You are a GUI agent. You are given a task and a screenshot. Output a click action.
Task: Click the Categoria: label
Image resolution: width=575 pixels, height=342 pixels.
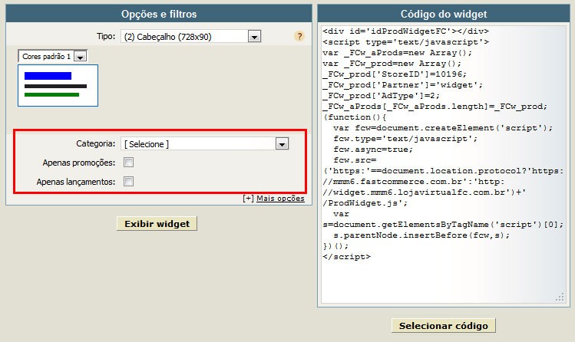[96, 143]
